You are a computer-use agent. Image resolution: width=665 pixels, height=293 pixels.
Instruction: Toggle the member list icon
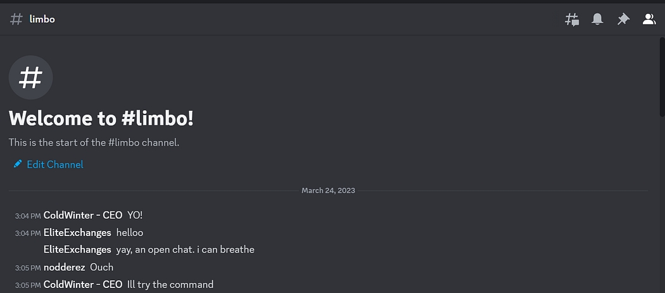(649, 20)
